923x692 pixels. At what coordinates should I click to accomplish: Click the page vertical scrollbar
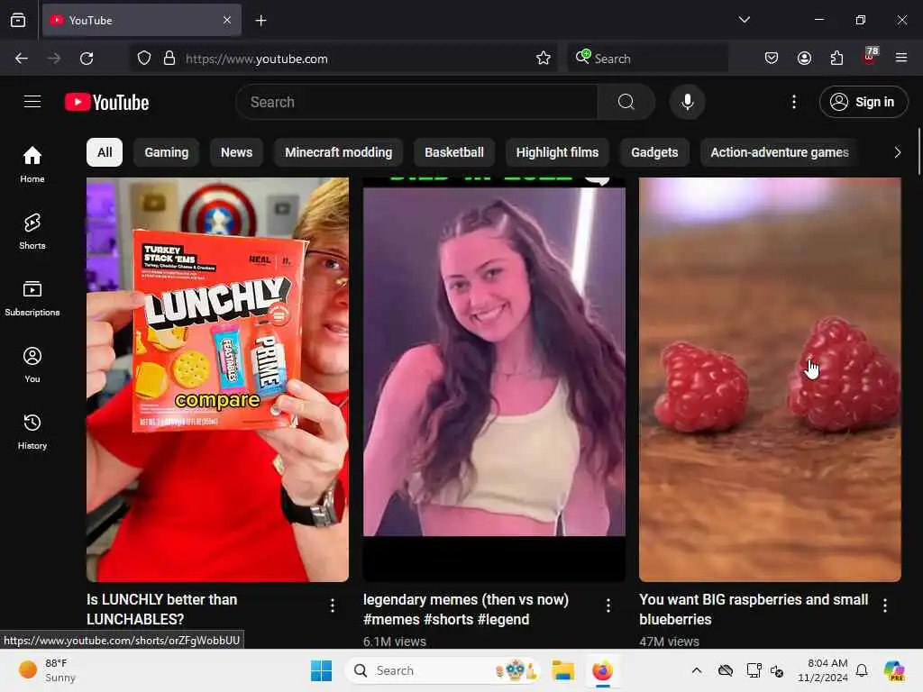918,151
